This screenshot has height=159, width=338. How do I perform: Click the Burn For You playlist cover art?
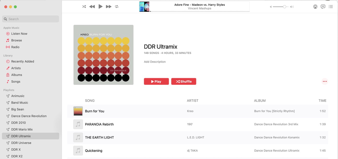[x=104, y=55]
